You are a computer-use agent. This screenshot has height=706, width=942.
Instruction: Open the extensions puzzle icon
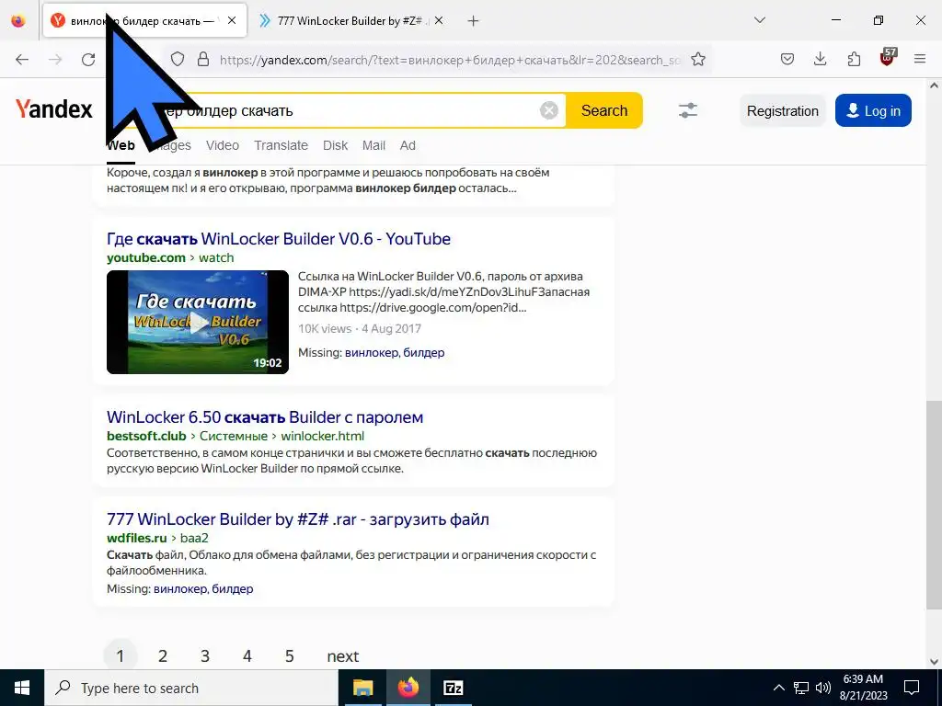[x=854, y=60]
